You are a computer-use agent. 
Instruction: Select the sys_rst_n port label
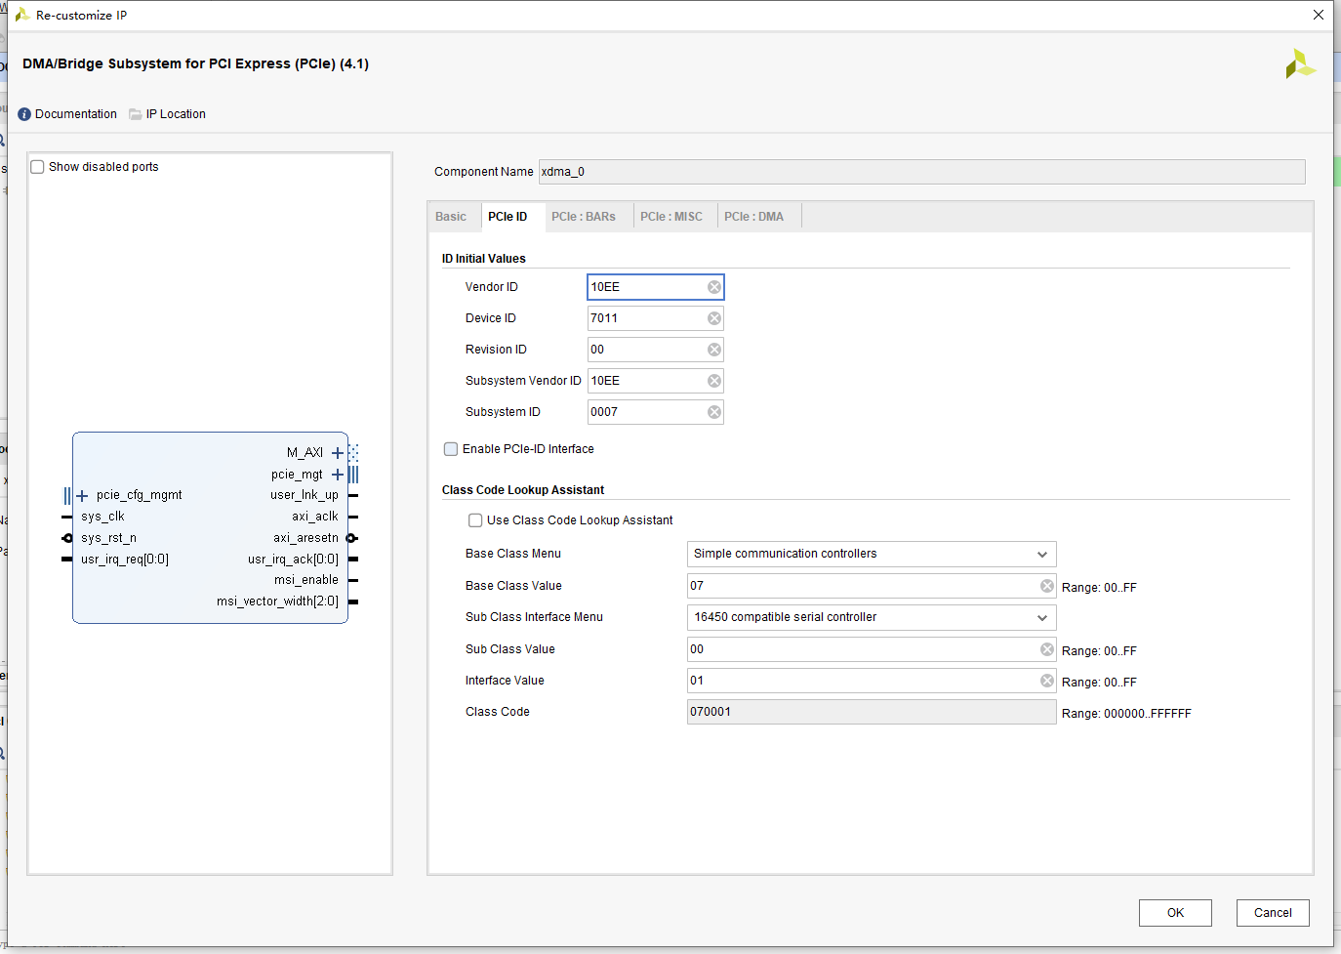pos(108,538)
